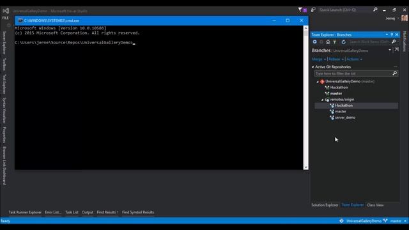Click the server_demo branch icon
Image resolution: width=409 pixels, height=230 pixels.
tap(332, 118)
